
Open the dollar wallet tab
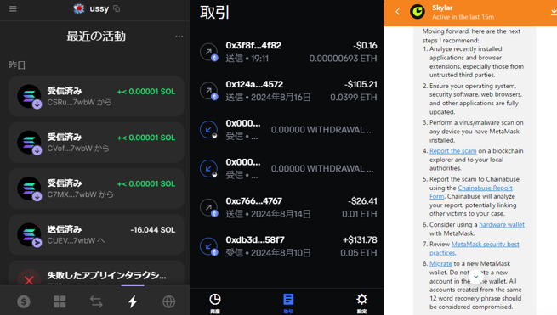point(24,301)
